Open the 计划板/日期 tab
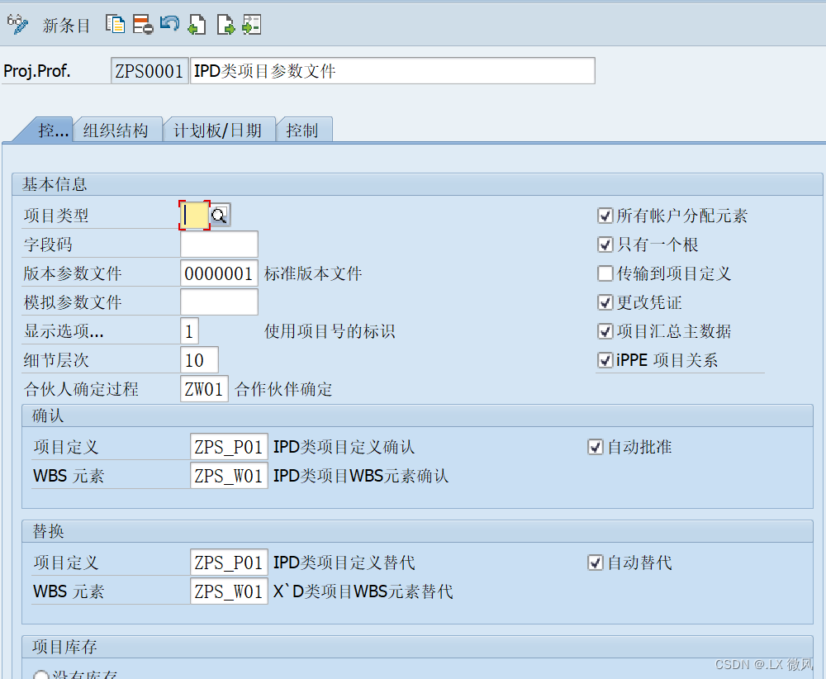826x679 pixels. [219, 129]
